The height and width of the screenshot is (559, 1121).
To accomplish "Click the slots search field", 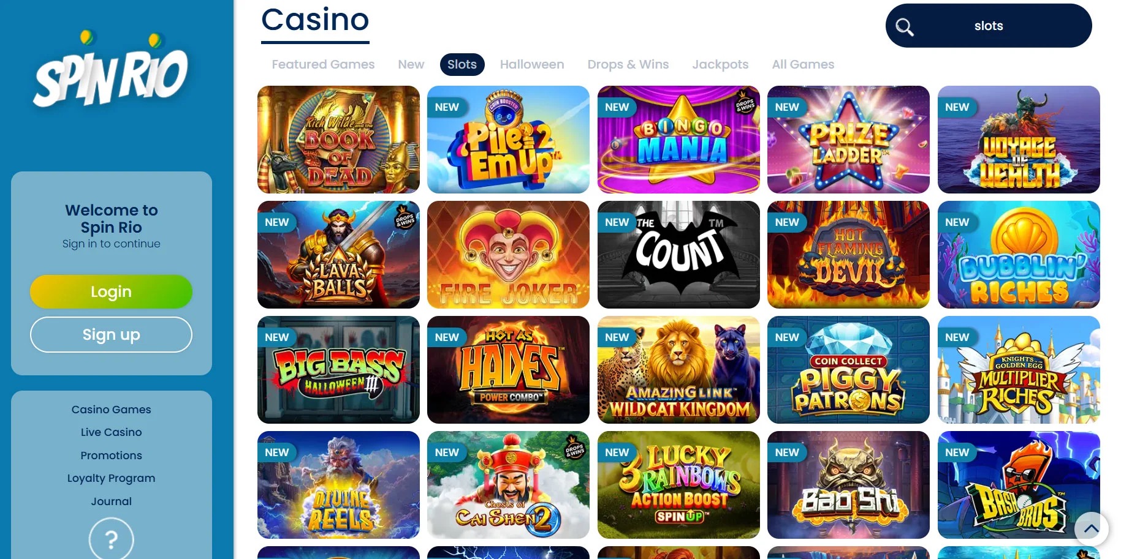I will click(989, 26).
